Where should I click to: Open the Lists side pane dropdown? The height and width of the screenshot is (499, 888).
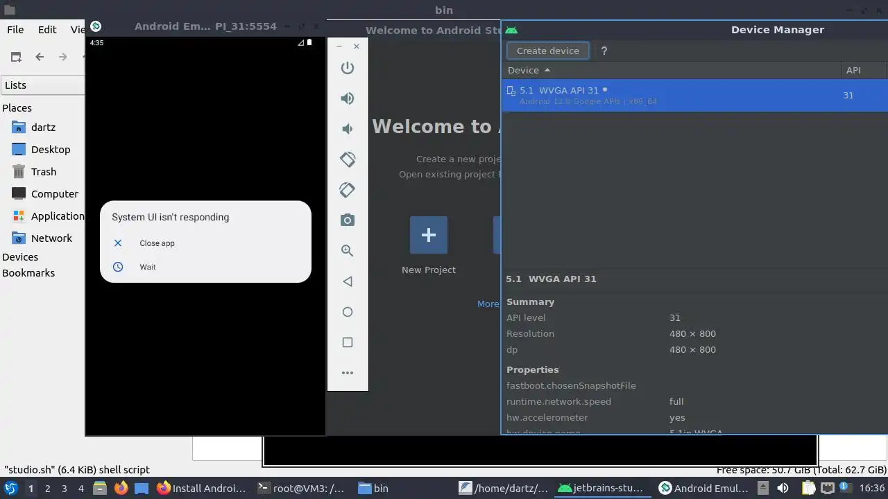pyautogui.click(x=43, y=85)
